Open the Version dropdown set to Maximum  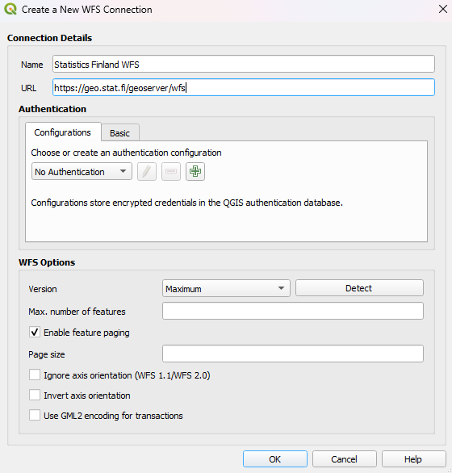click(x=226, y=288)
